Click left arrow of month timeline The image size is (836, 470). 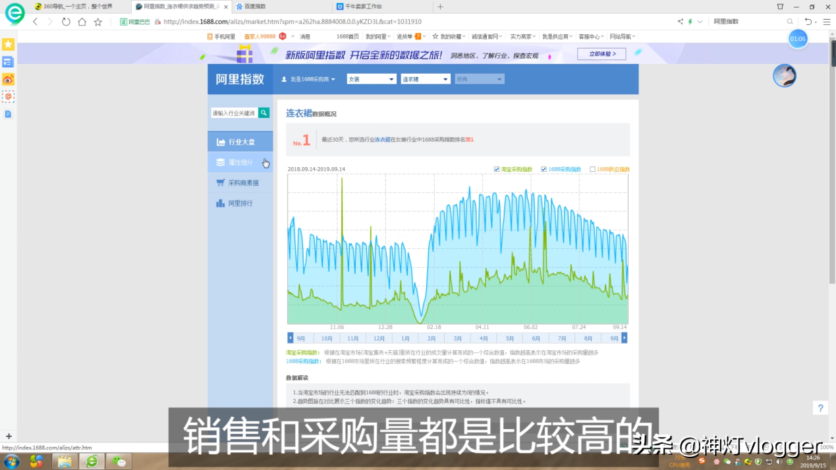(291, 338)
